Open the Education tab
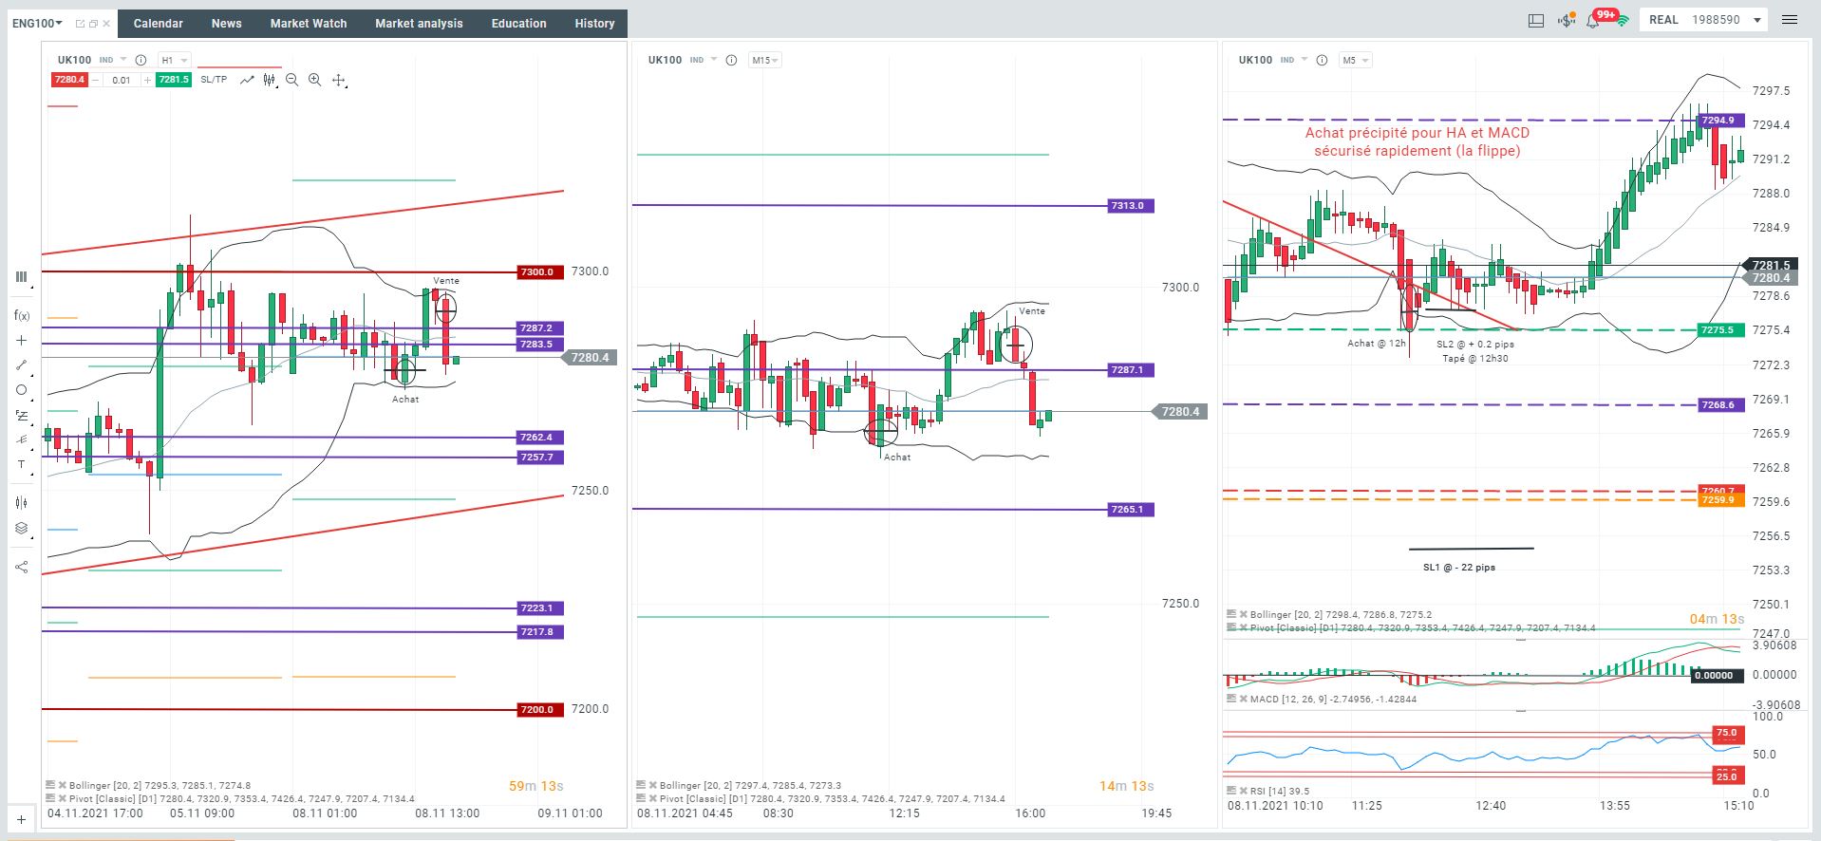 coord(518,24)
